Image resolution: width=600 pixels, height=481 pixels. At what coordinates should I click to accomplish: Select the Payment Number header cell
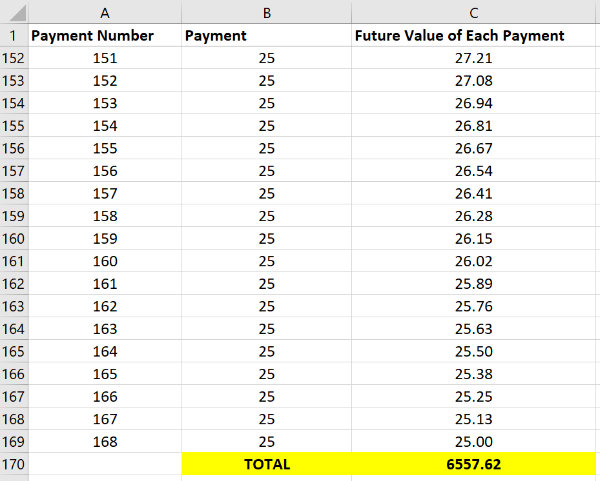[x=105, y=35]
